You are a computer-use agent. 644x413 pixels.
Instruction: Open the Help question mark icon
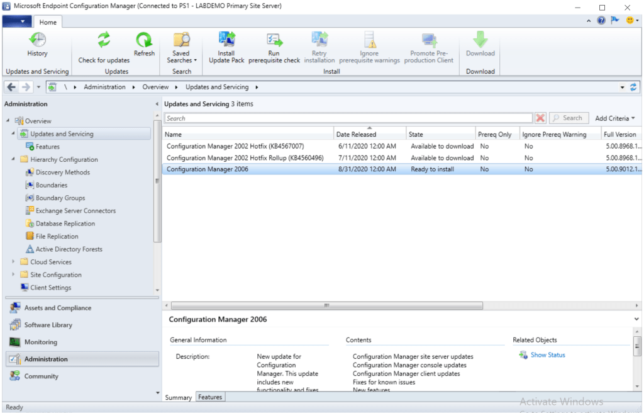(x=601, y=21)
